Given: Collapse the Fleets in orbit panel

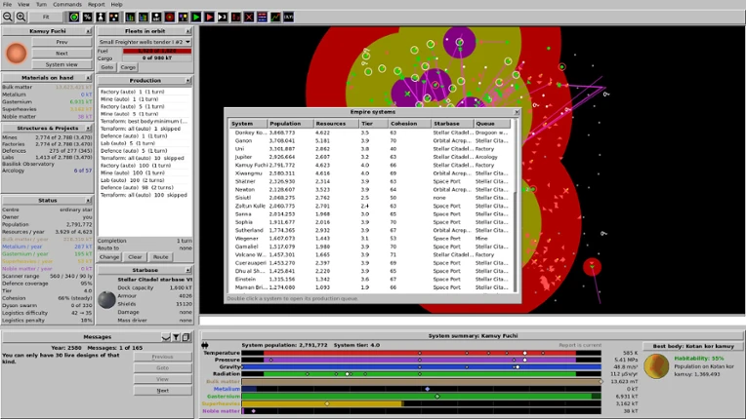Looking at the screenshot, I should pos(188,31).
